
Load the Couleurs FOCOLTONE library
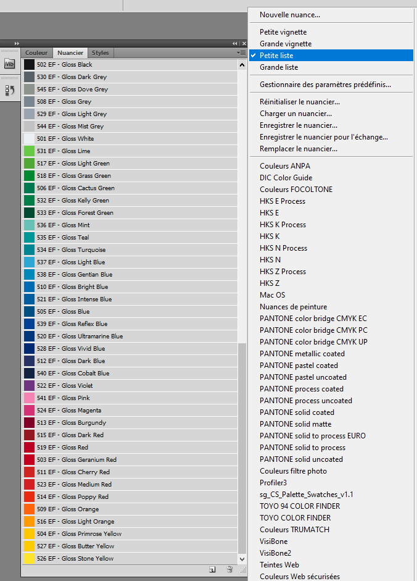(x=296, y=190)
